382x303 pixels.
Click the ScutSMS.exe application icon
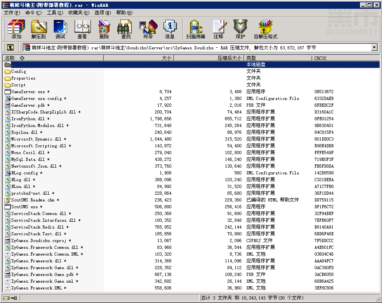[8, 207]
